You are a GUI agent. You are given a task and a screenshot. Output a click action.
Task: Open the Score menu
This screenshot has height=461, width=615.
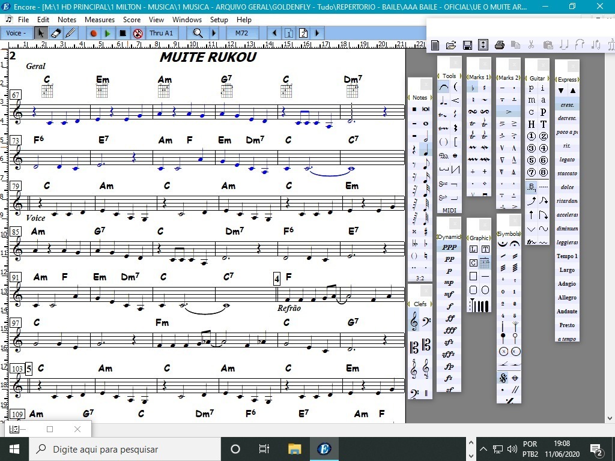coord(132,20)
